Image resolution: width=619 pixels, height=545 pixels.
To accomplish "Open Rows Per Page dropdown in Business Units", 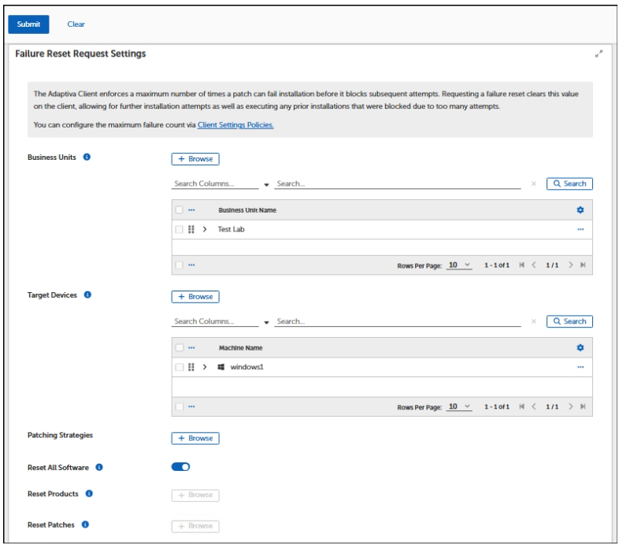I will pos(458,265).
